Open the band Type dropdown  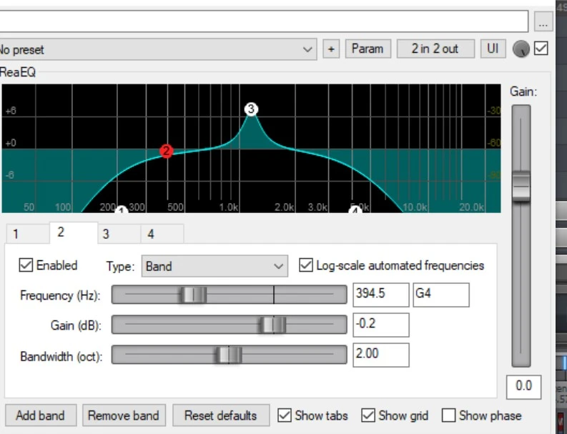pos(215,266)
